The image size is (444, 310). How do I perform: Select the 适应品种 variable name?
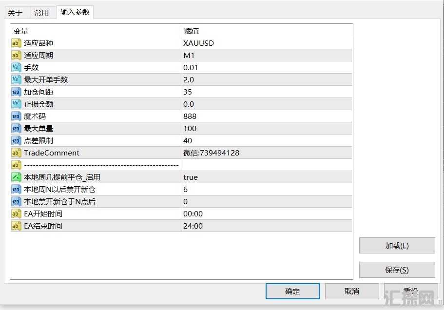click(38, 43)
